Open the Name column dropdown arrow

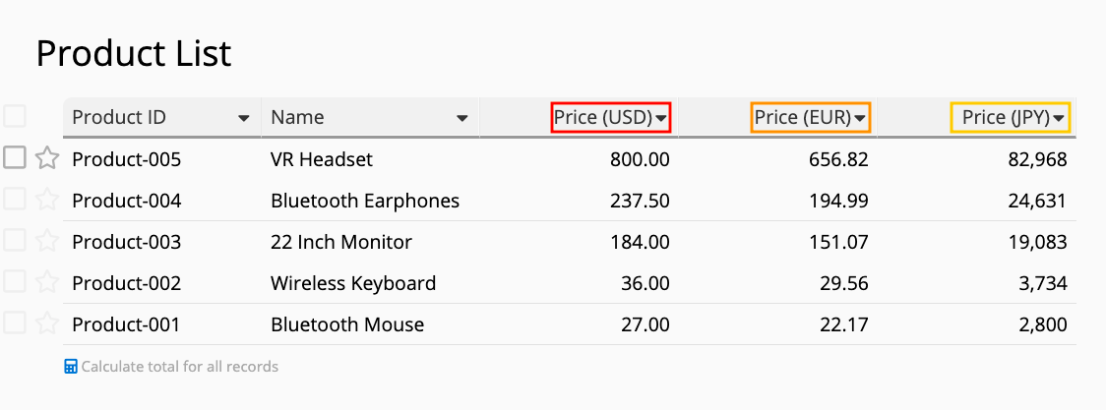click(462, 118)
